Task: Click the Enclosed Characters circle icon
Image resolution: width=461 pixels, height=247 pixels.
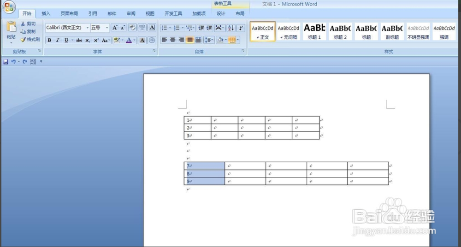Action: point(152,40)
